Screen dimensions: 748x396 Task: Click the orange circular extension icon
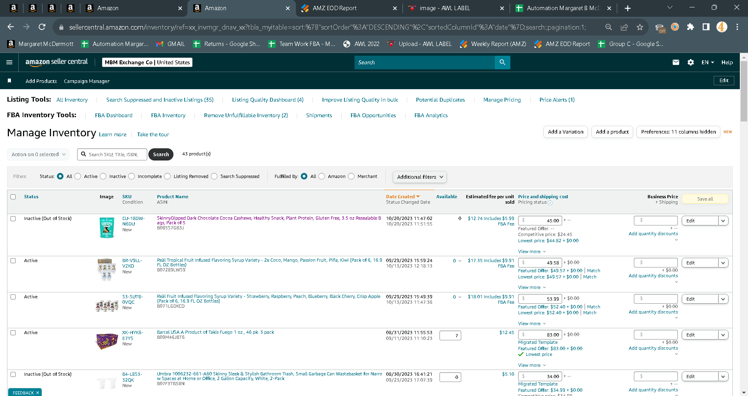(675, 27)
